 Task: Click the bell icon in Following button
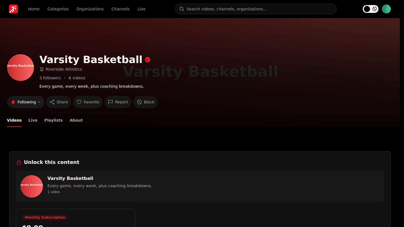click(13, 102)
